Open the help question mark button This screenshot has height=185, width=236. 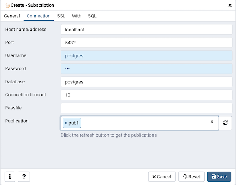pos(24,177)
